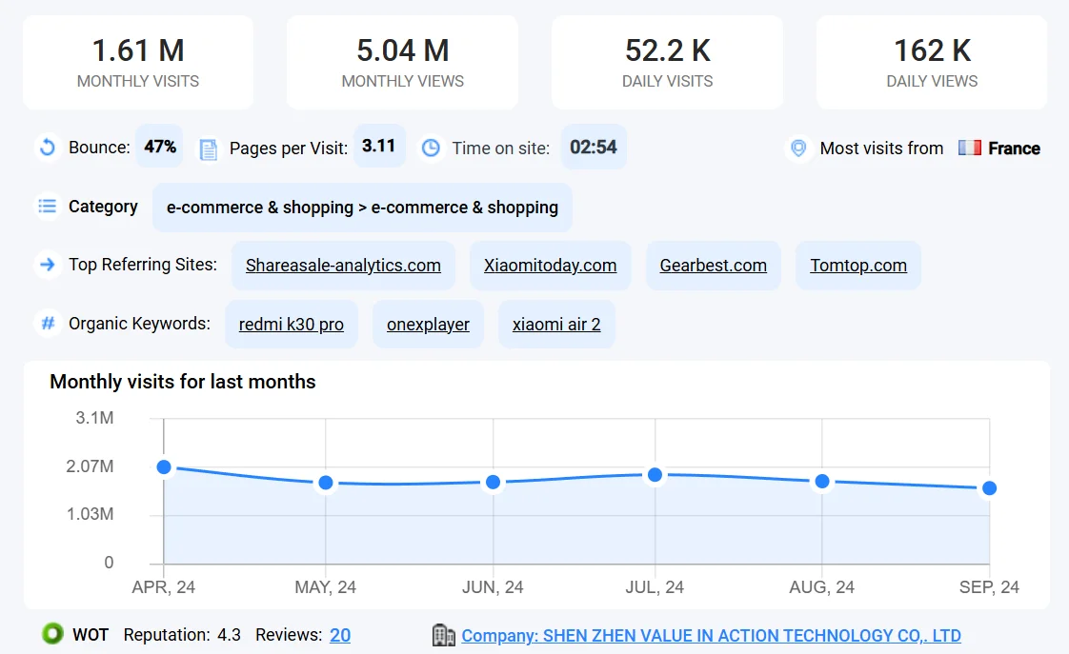Click the location pin icon

coord(798,149)
